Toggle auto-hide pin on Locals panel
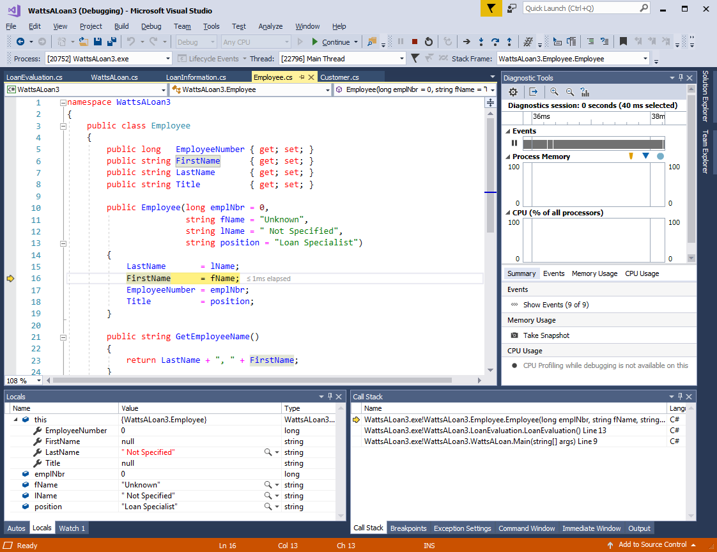 [x=330, y=397]
